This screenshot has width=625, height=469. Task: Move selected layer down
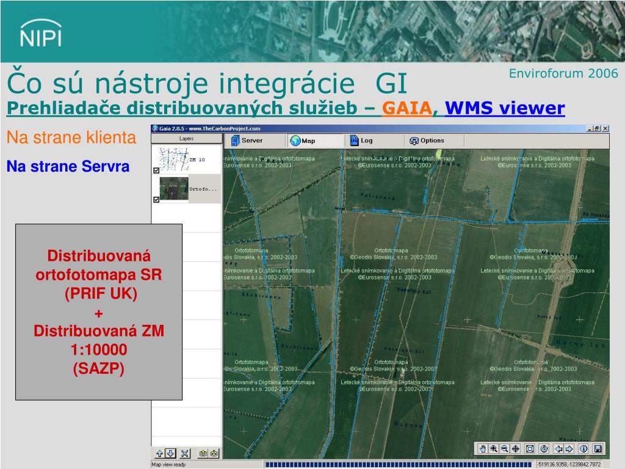coord(170,454)
